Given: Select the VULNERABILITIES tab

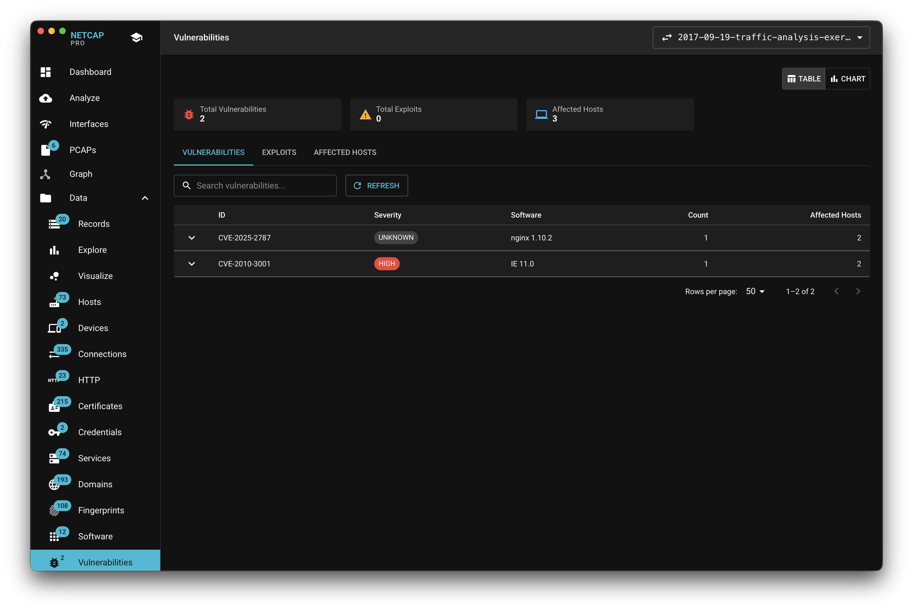Looking at the screenshot, I should [213, 152].
